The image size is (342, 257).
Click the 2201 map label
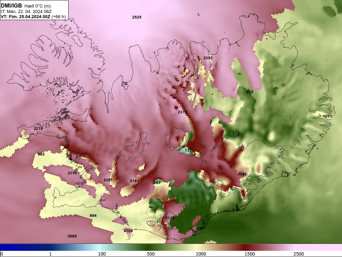point(108,180)
